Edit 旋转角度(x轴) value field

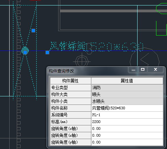pyautogui.click(x=127, y=135)
